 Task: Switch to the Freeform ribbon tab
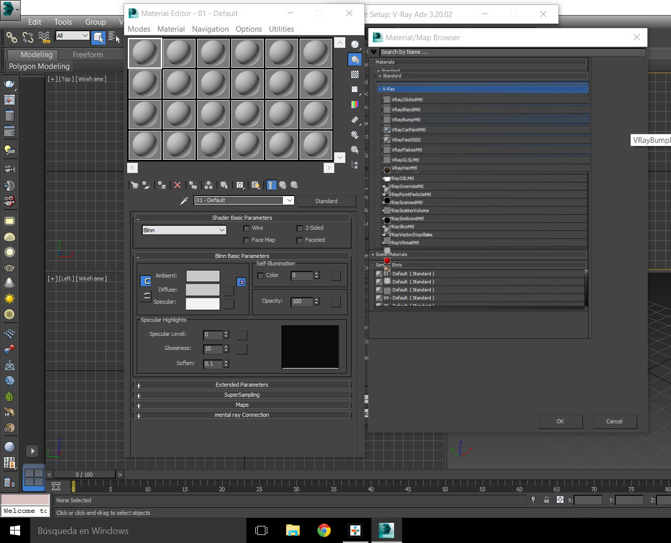tap(87, 55)
